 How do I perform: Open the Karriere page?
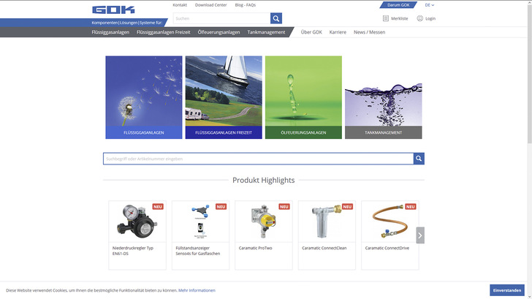click(x=338, y=32)
